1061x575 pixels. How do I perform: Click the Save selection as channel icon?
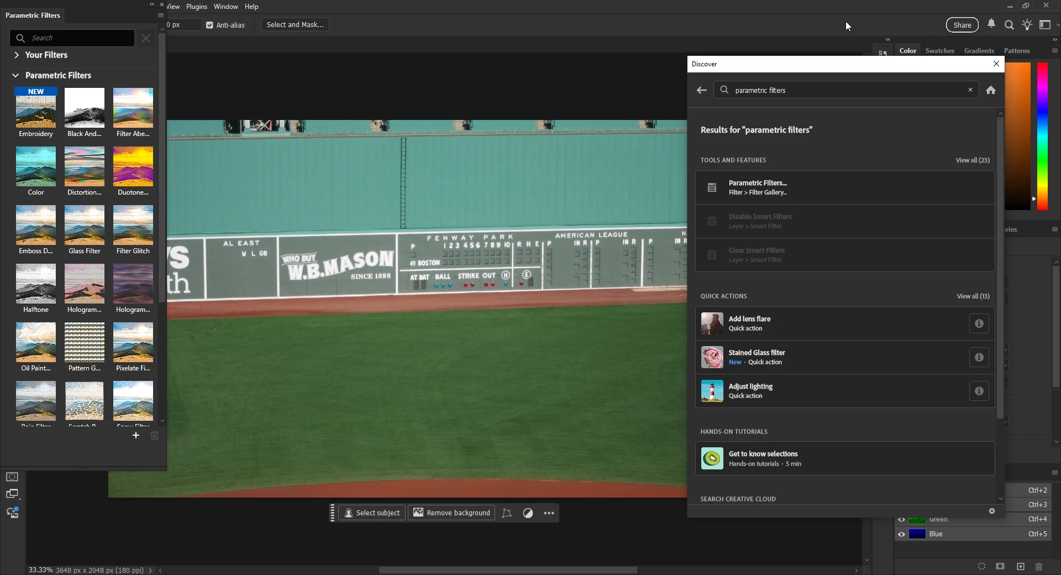pyautogui.click(x=1000, y=567)
